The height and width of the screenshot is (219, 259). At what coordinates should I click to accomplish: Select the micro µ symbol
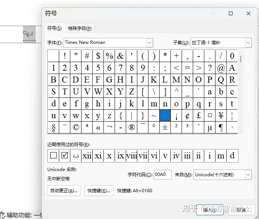coord(210,127)
